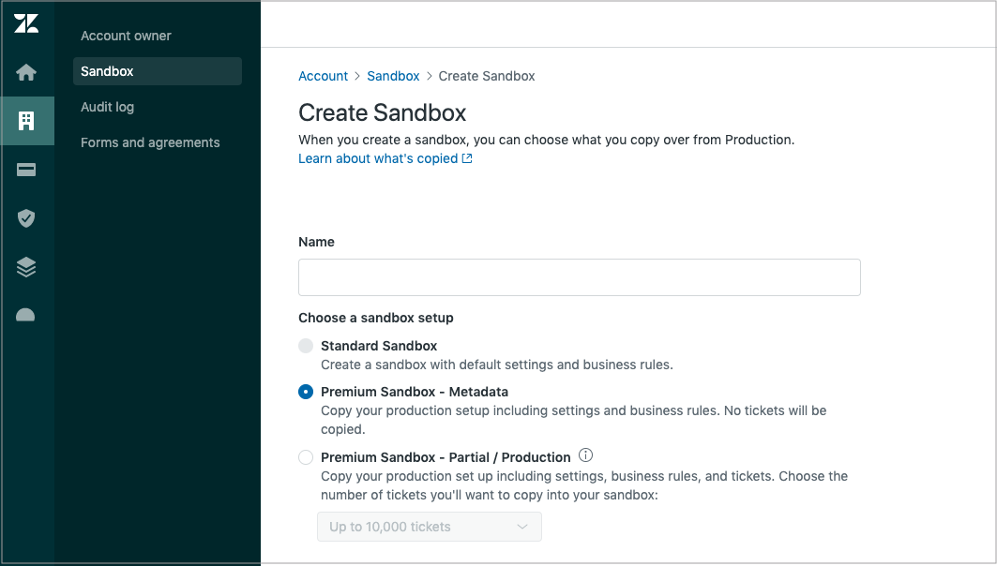Select Premium Sandbox - Metadata radio button
The height and width of the screenshot is (566, 997).
[x=306, y=392]
